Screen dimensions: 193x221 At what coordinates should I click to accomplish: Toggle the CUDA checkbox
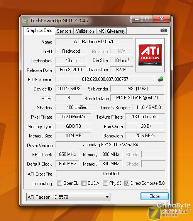(84, 183)
